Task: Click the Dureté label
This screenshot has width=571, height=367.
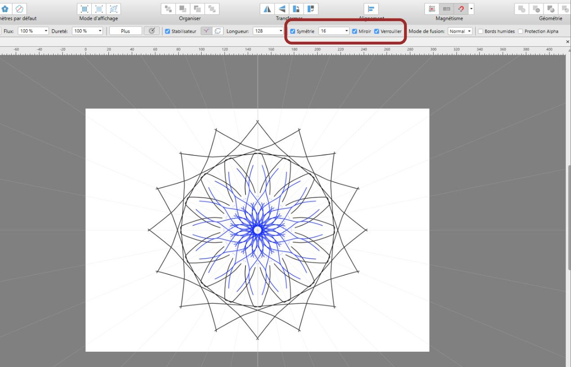Action: click(x=60, y=31)
